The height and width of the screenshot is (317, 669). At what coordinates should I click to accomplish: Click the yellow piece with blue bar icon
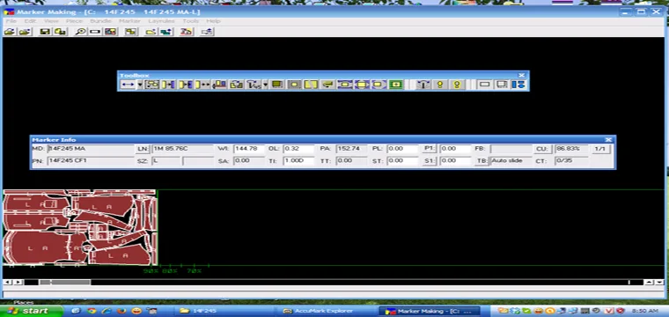pos(185,85)
